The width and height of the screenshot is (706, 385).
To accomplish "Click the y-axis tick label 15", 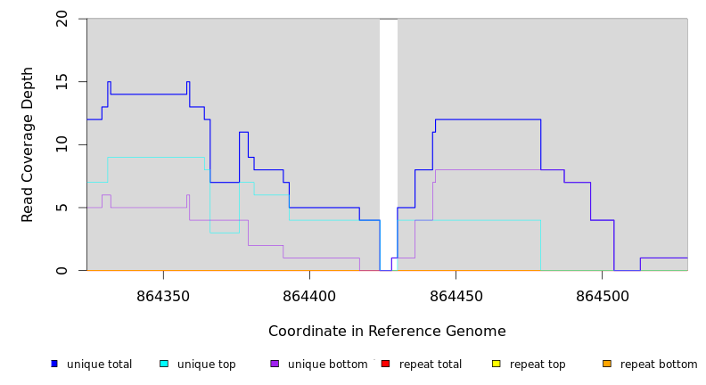I will pos(62,82).
